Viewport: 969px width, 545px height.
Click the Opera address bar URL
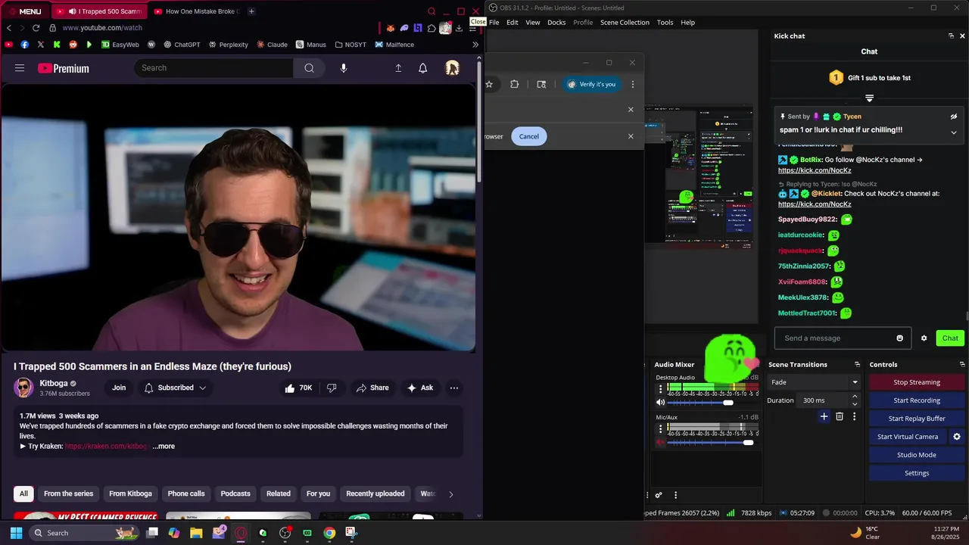coord(102,28)
